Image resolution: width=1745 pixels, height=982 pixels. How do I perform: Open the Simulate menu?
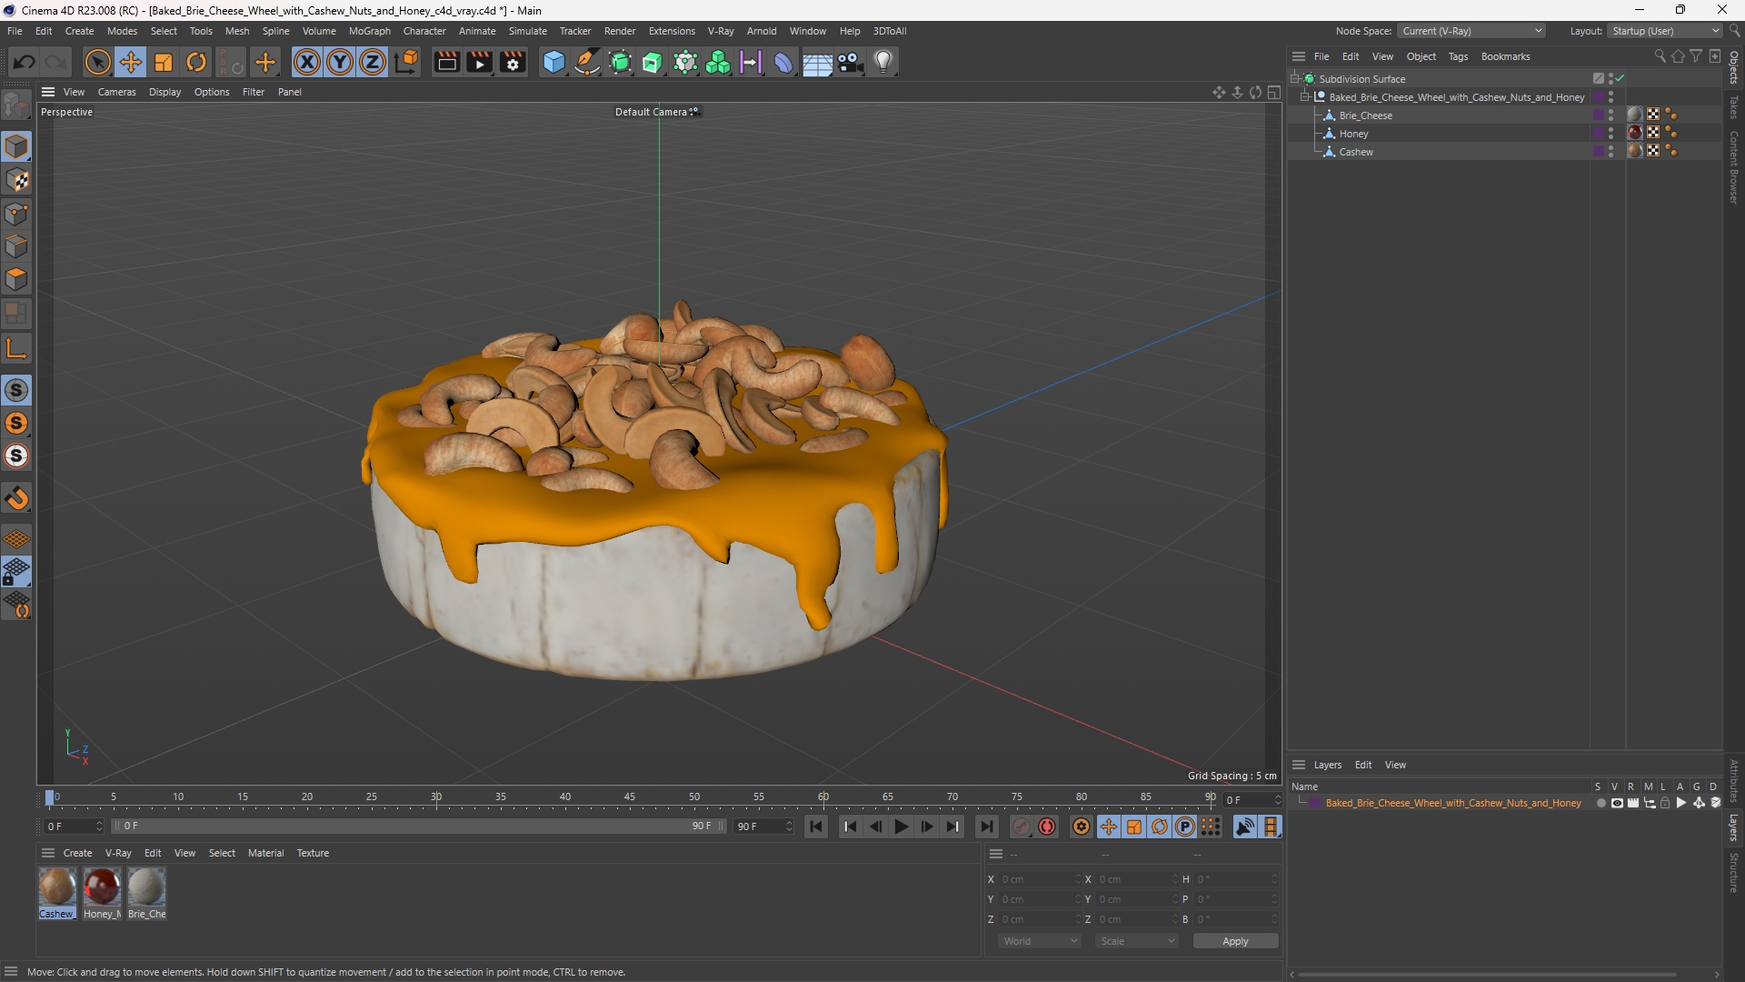tap(527, 31)
